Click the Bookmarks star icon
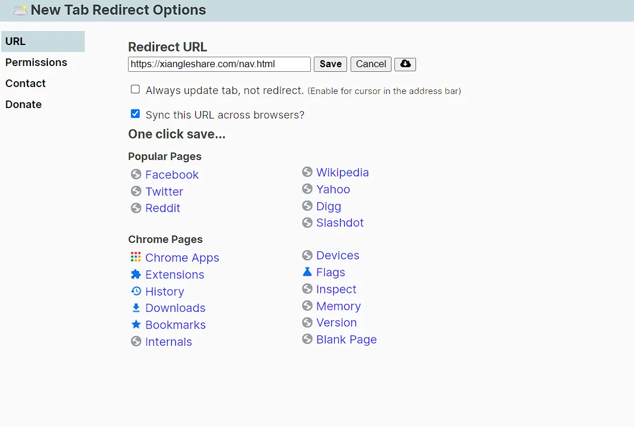634x427 pixels. tap(136, 324)
